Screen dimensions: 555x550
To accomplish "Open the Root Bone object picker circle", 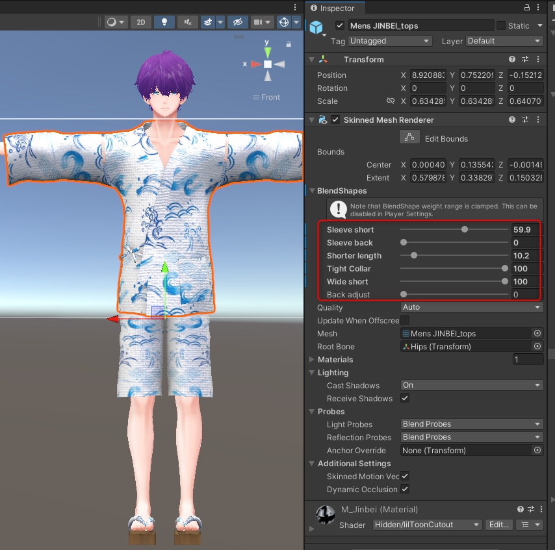I will click(x=537, y=347).
